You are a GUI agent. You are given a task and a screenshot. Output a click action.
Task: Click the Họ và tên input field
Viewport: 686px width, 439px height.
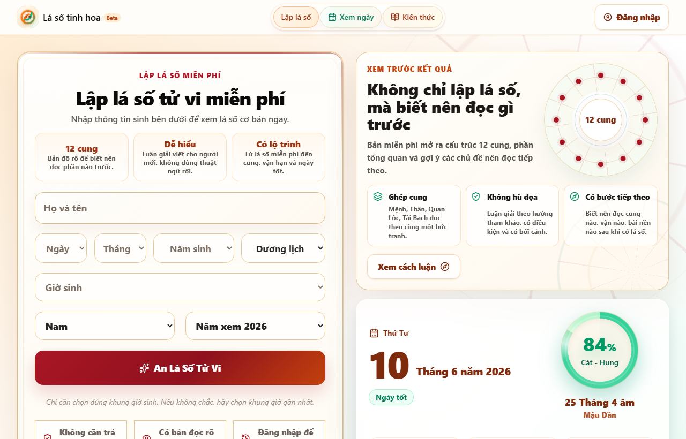pyautogui.click(x=180, y=208)
